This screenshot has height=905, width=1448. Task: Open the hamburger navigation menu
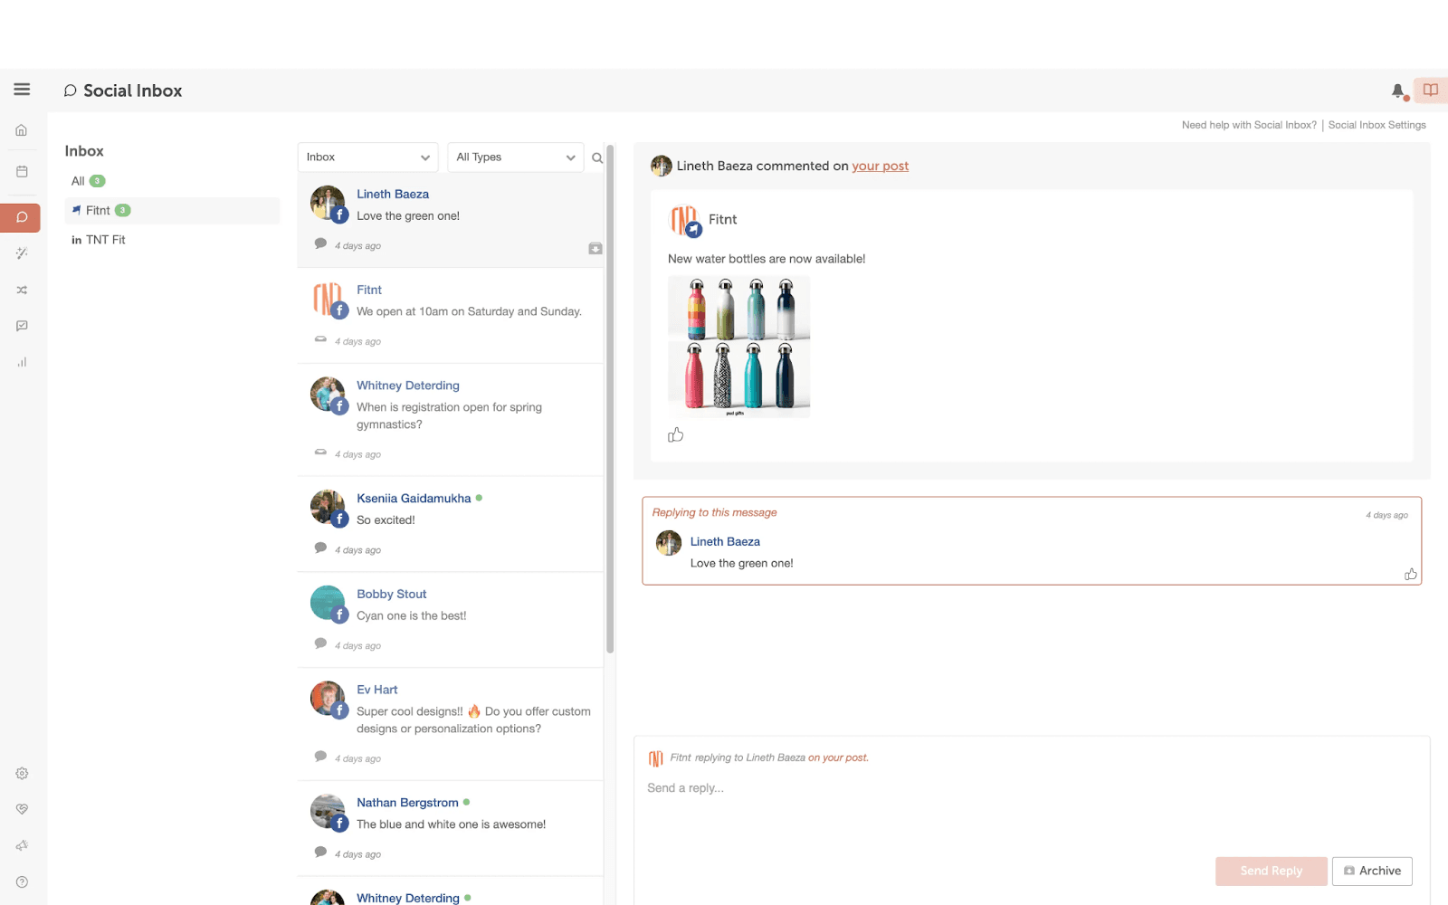tap(22, 90)
